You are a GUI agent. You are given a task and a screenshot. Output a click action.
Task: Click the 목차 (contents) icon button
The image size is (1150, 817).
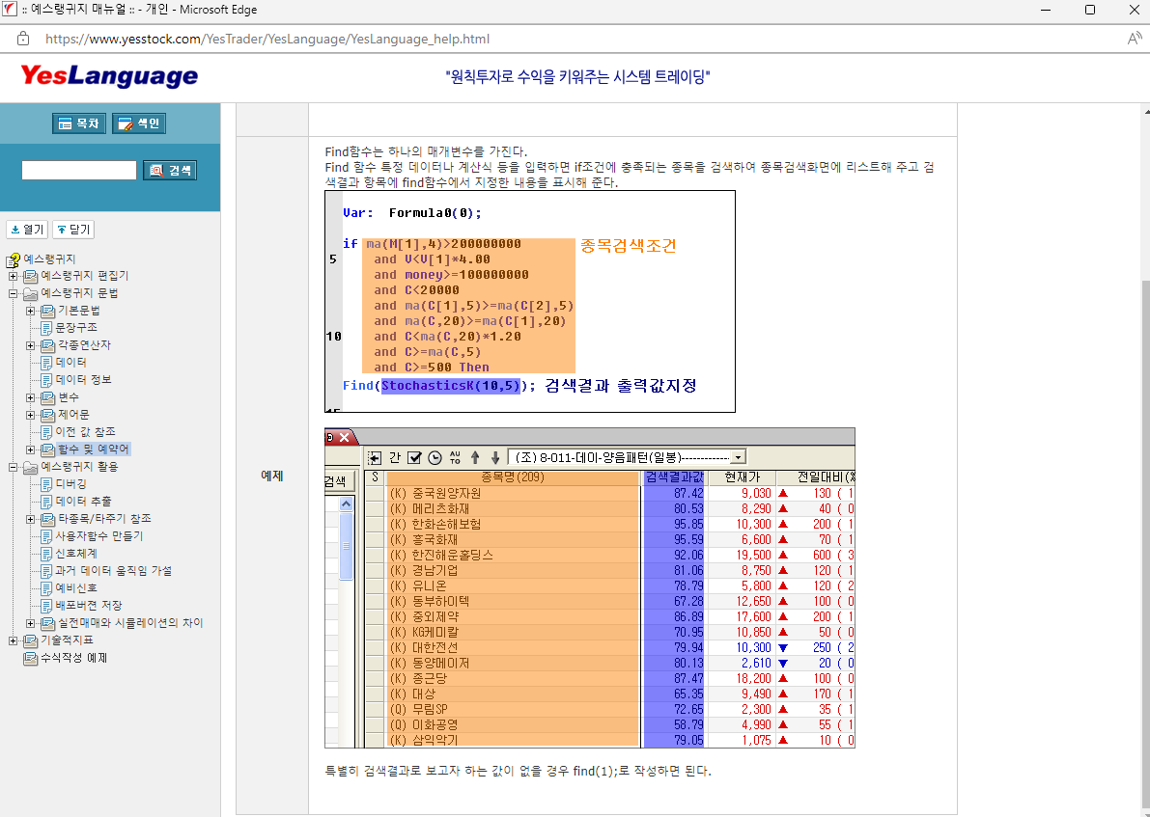[78, 123]
